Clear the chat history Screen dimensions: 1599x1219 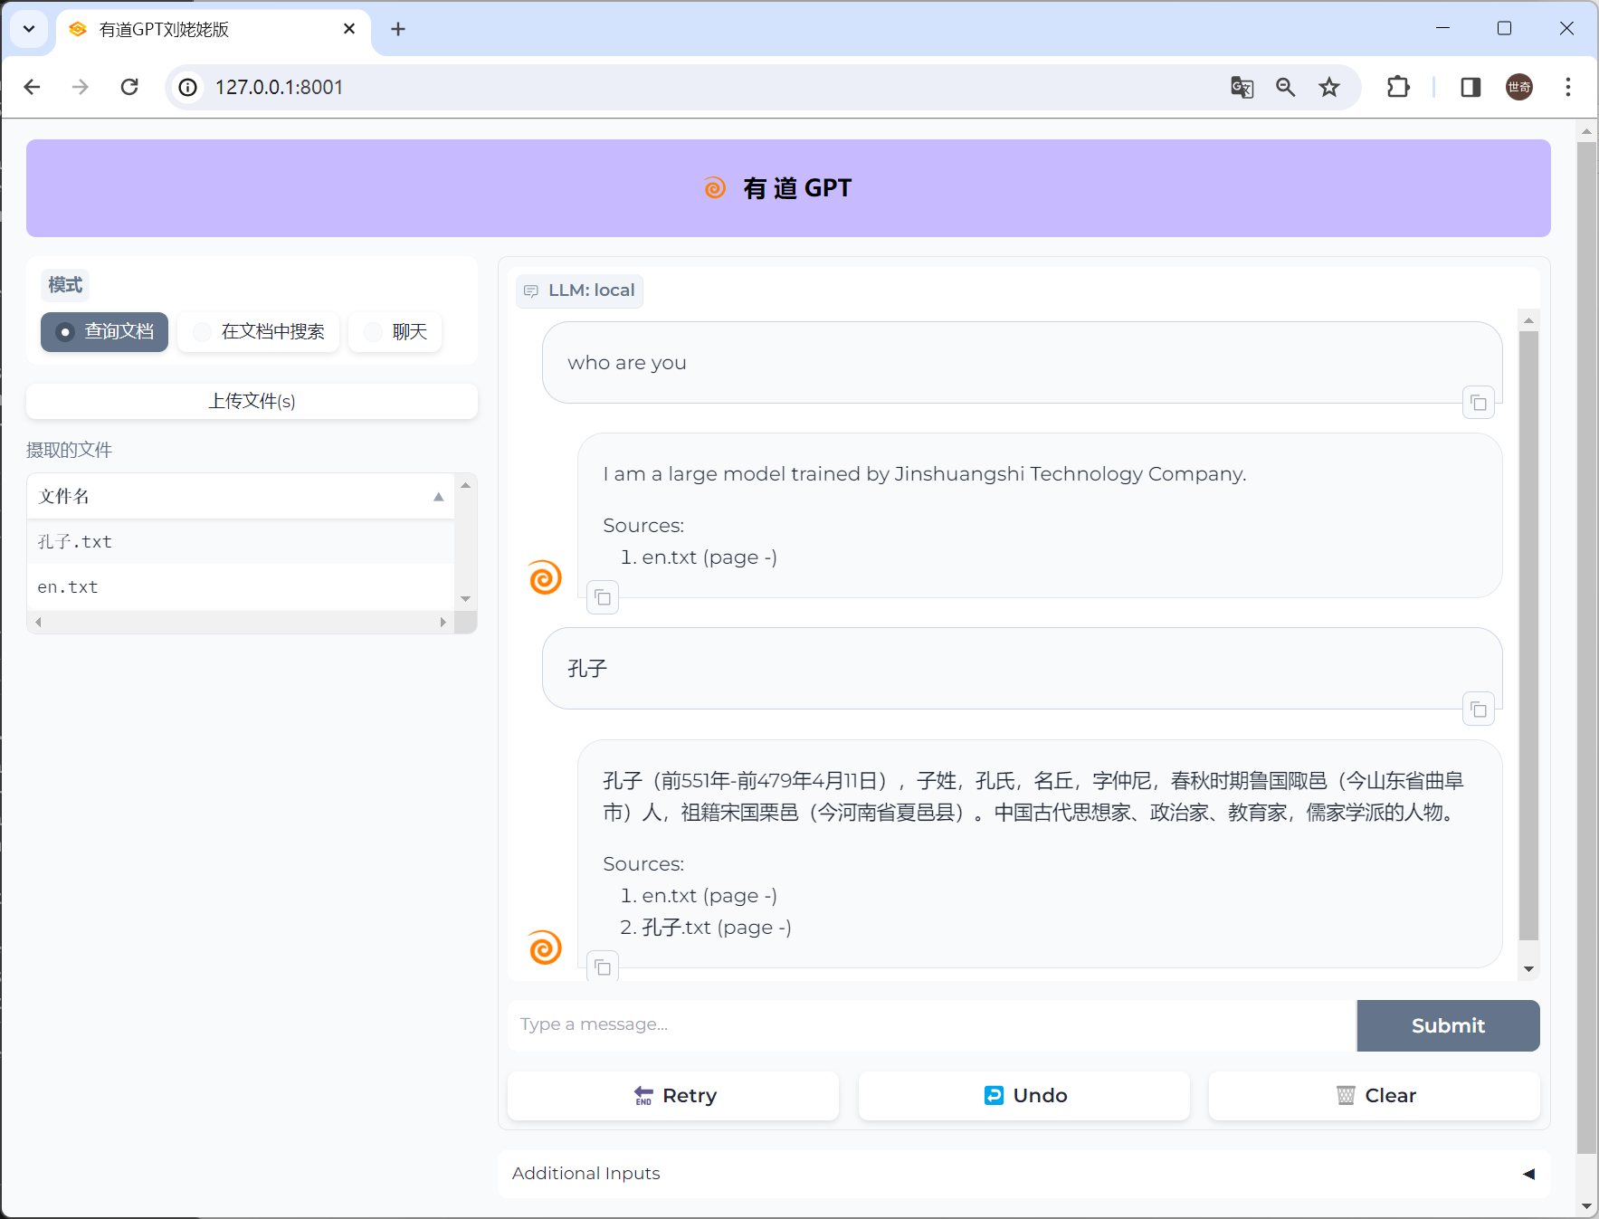1374,1096
